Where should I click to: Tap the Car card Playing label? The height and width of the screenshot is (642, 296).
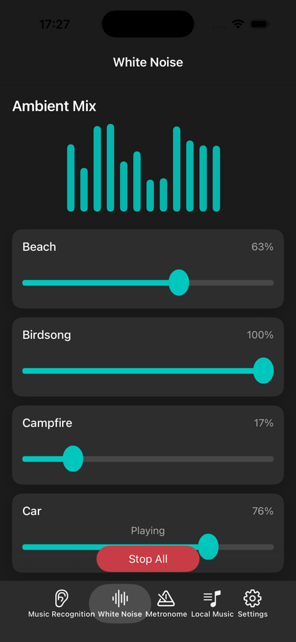click(148, 531)
